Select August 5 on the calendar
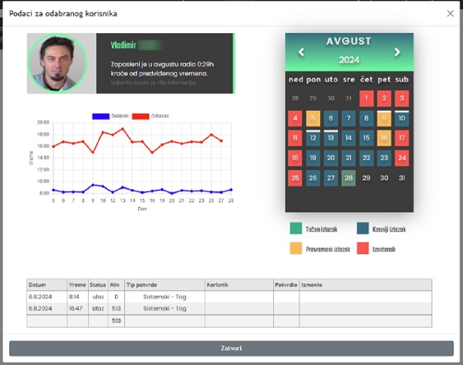 pos(313,118)
